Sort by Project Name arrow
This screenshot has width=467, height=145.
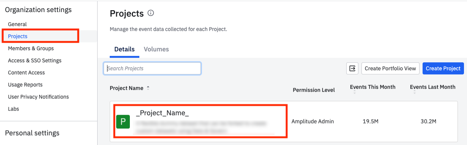tap(148, 88)
